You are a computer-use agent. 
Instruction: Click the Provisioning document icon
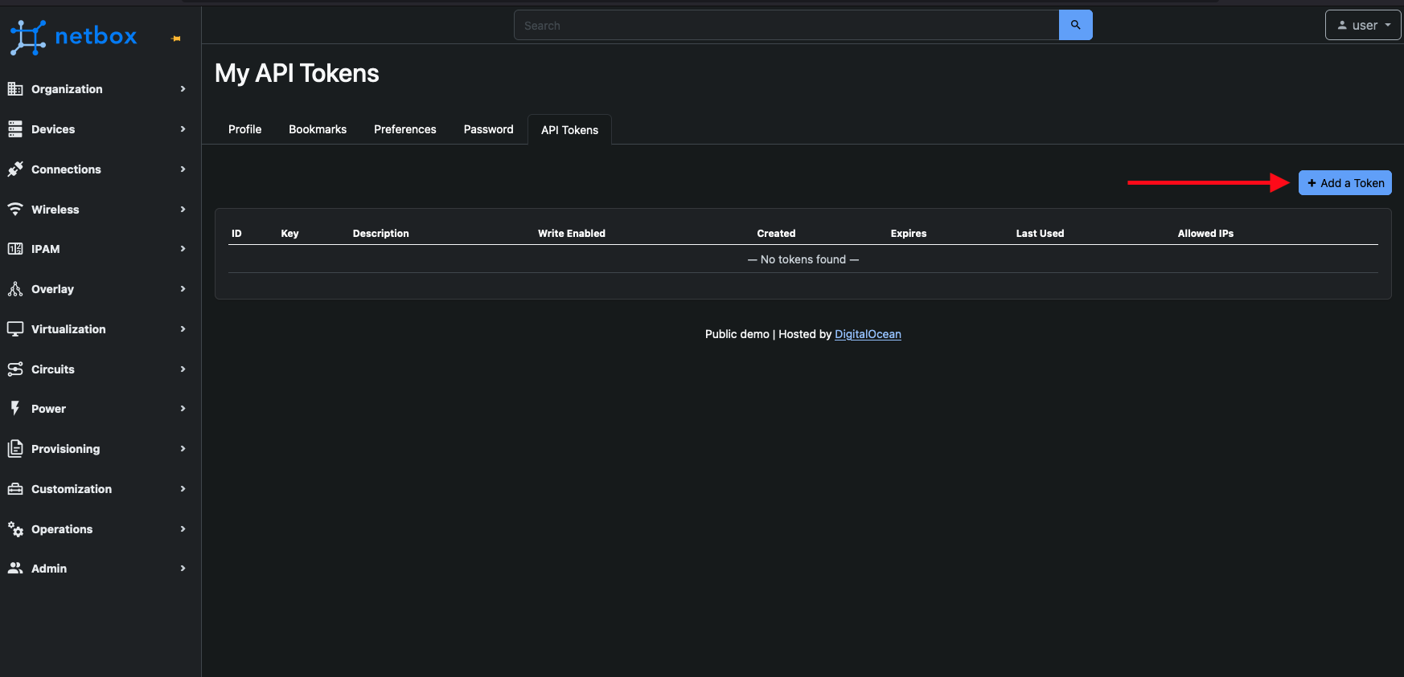15,449
